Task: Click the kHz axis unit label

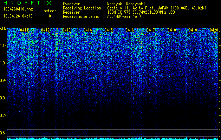Action: pos(3,28)
